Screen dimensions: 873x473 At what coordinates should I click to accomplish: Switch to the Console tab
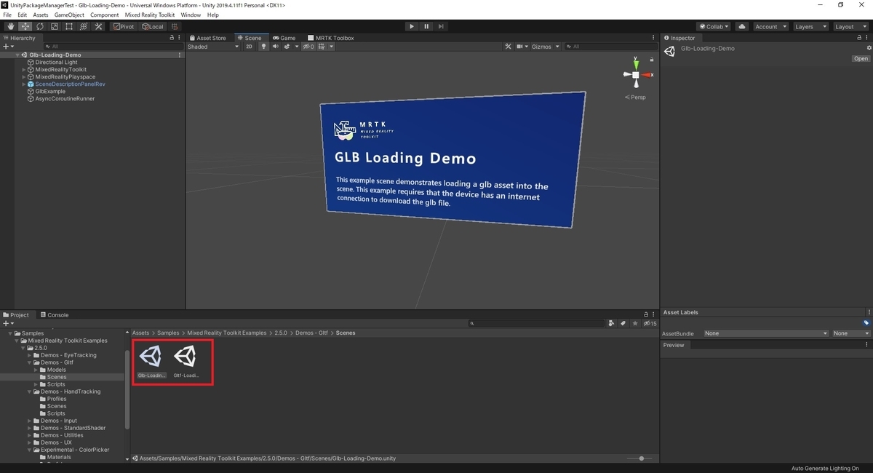pyautogui.click(x=55, y=315)
